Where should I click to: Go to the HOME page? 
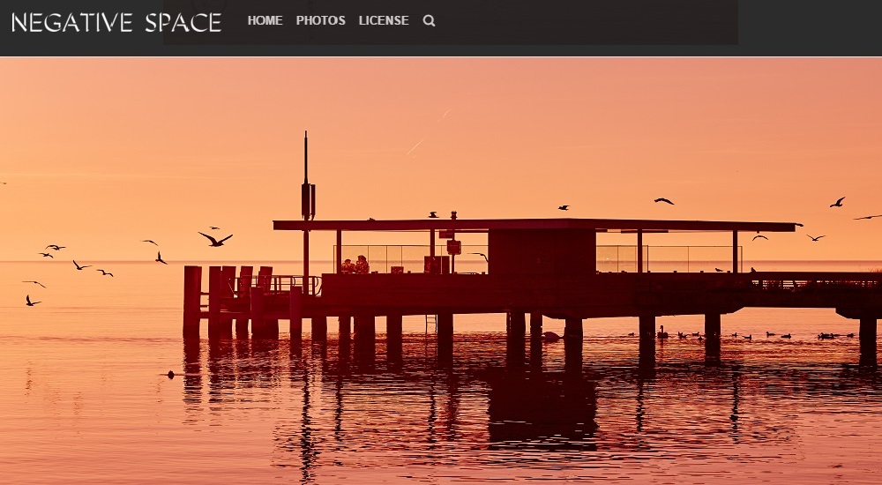265,20
